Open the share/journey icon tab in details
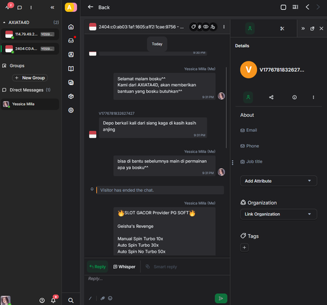The image size is (327, 305). coord(271,97)
